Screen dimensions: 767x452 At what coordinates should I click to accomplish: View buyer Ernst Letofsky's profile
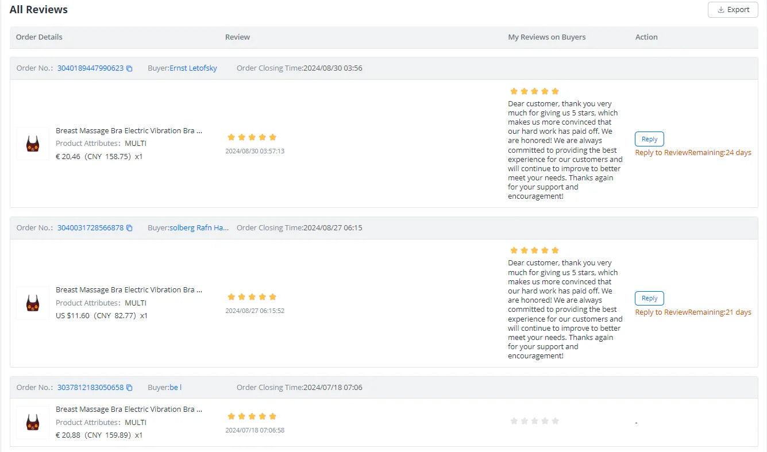pos(193,68)
